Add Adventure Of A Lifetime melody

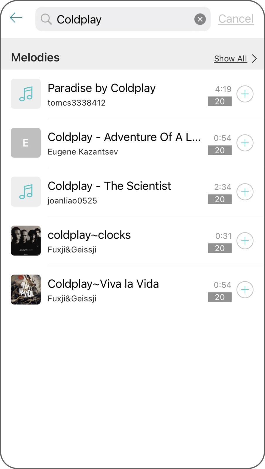(x=245, y=143)
